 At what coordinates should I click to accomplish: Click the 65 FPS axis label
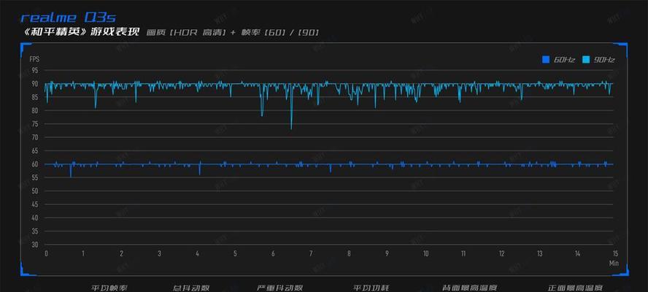tap(35, 151)
